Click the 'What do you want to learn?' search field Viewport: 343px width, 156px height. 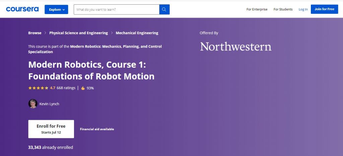(x=116, y=9)
